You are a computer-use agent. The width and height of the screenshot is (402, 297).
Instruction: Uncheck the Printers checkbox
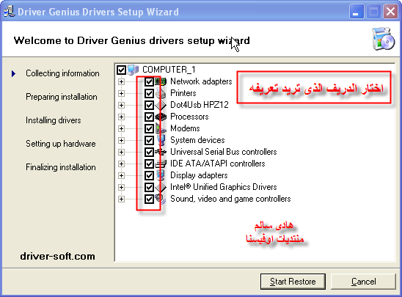[149, 93]
